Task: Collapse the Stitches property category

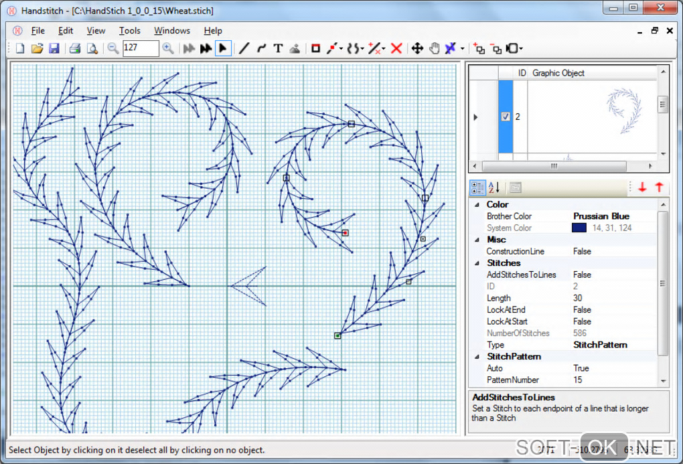Action: point(477,263)
